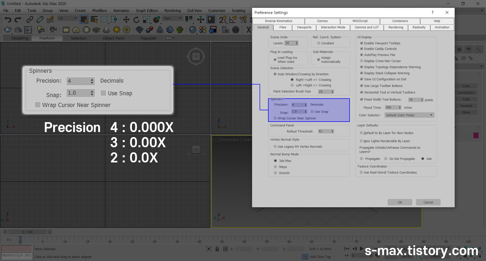Click Add Time Tag in status bar
This screenshot has width=486, height=261.
[x=320, y=257]
